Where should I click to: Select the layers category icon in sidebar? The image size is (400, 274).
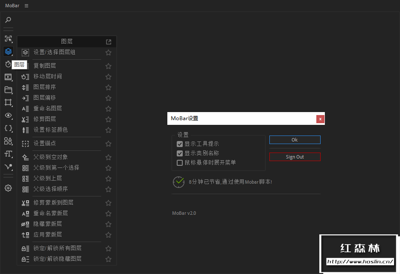point(8,52)
